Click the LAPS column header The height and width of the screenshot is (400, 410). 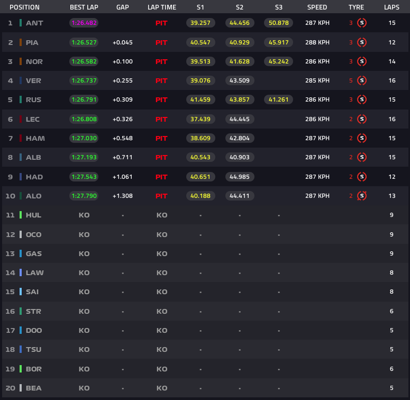(391, 7)
